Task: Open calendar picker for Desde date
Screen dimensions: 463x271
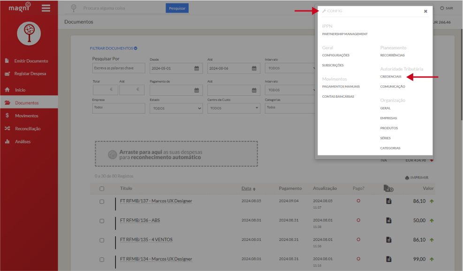Action: [x=197, y=68]
